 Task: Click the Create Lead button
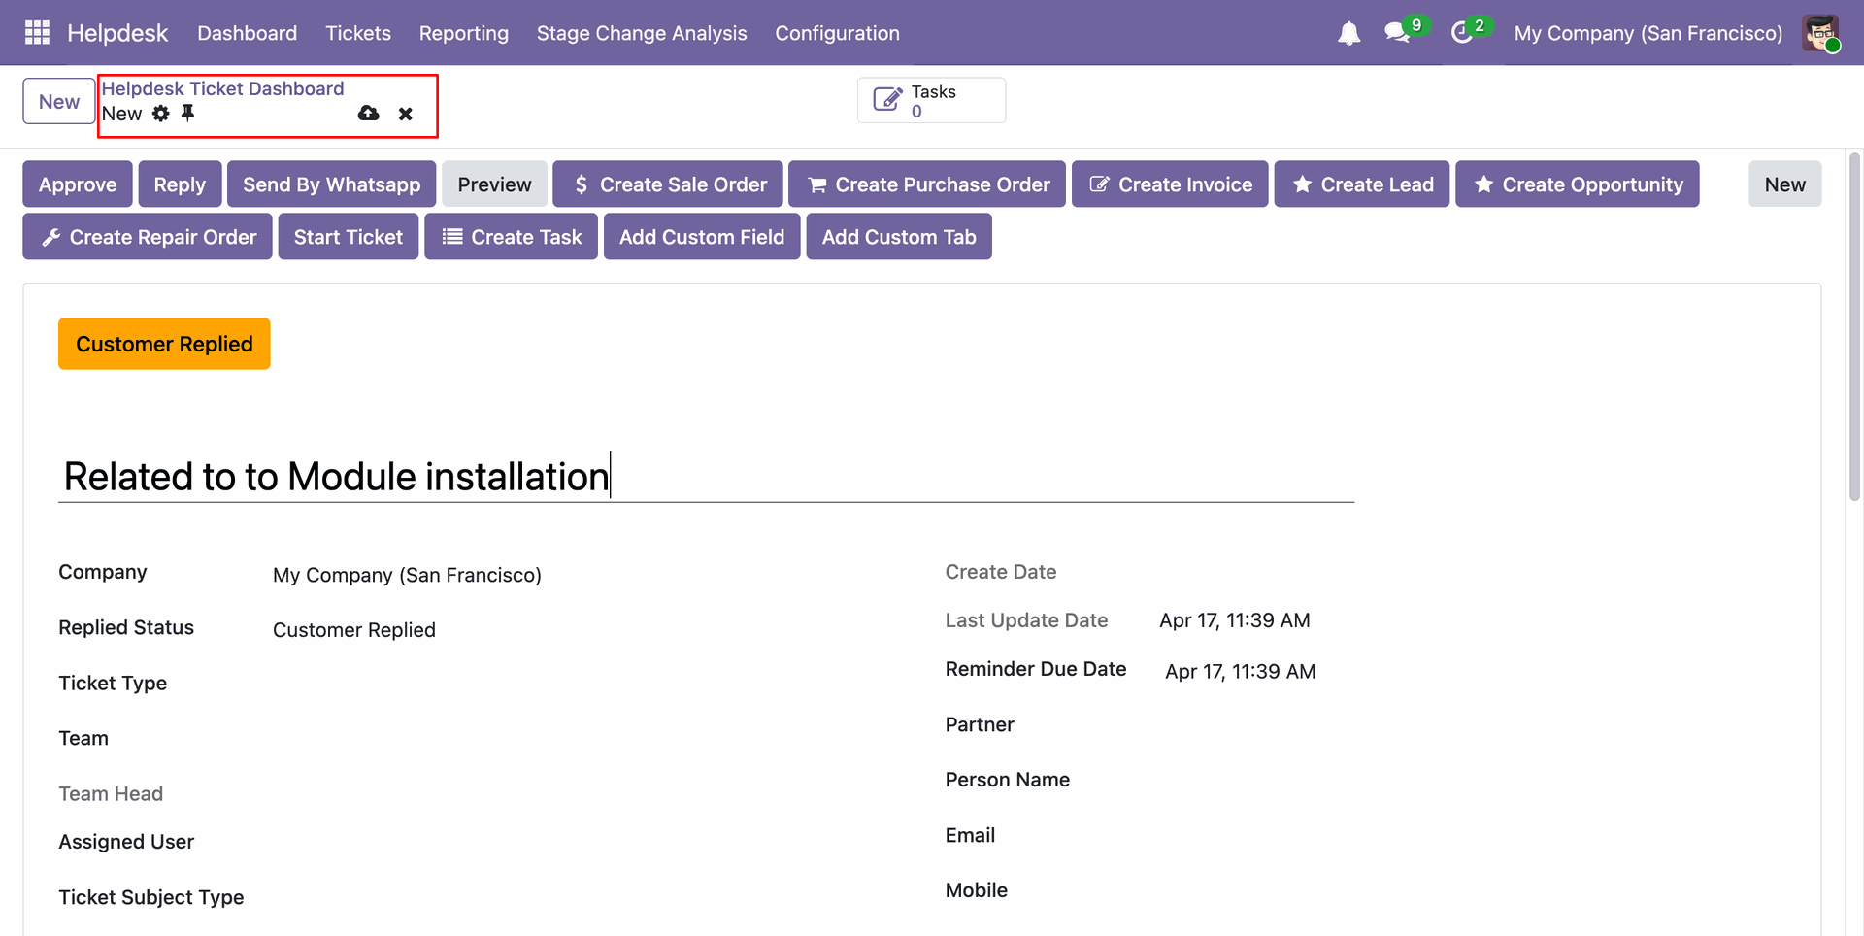pos(1361,184)
